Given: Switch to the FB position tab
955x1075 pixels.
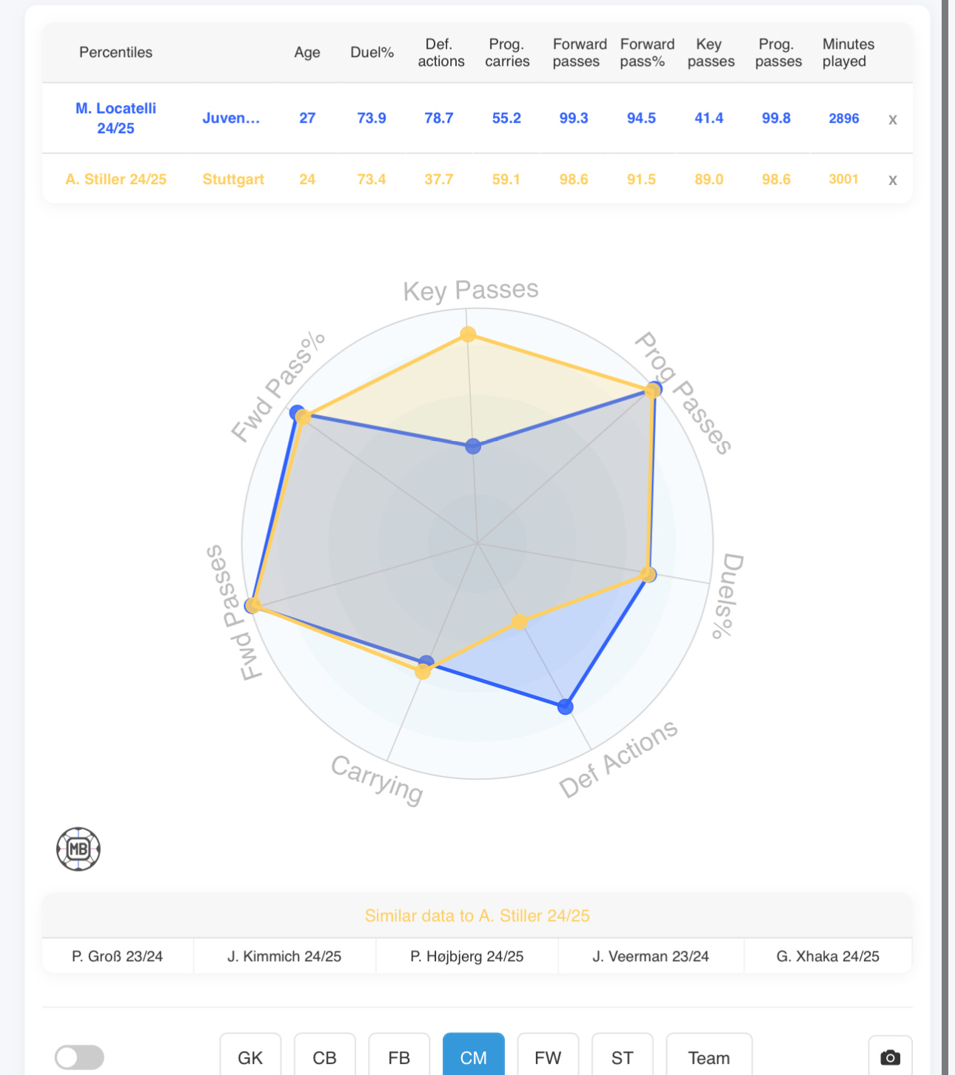Looking at the screenshot, I should [x=399, y=1057].
